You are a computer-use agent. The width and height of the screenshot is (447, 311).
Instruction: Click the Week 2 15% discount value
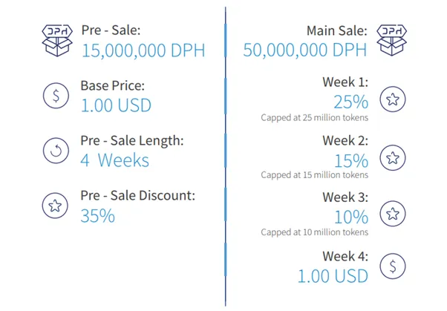(x=351, y=161)
